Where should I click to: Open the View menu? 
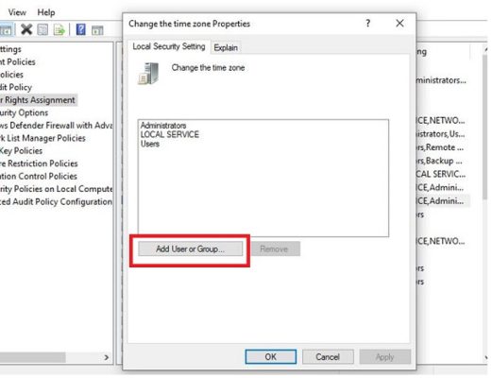pyautogui.click(x=17, y=12)
